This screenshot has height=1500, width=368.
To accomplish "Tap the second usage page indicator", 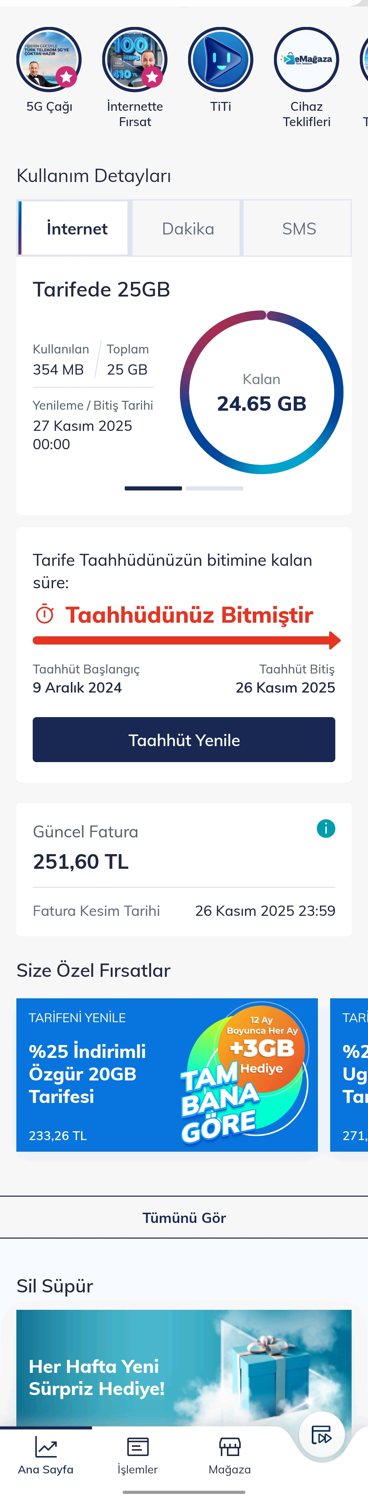I will point(214,488).
